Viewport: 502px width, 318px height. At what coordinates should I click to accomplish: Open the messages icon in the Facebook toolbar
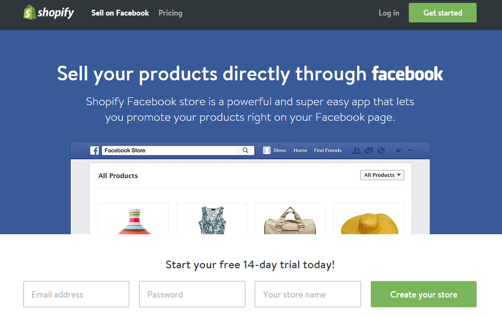369,150
